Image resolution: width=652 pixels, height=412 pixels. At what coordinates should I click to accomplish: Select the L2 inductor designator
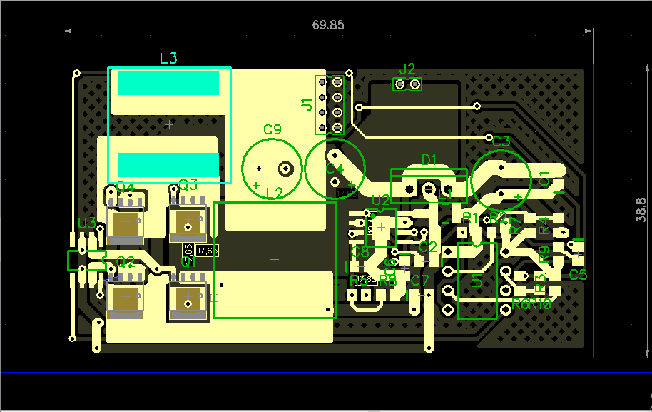point(274,193)
